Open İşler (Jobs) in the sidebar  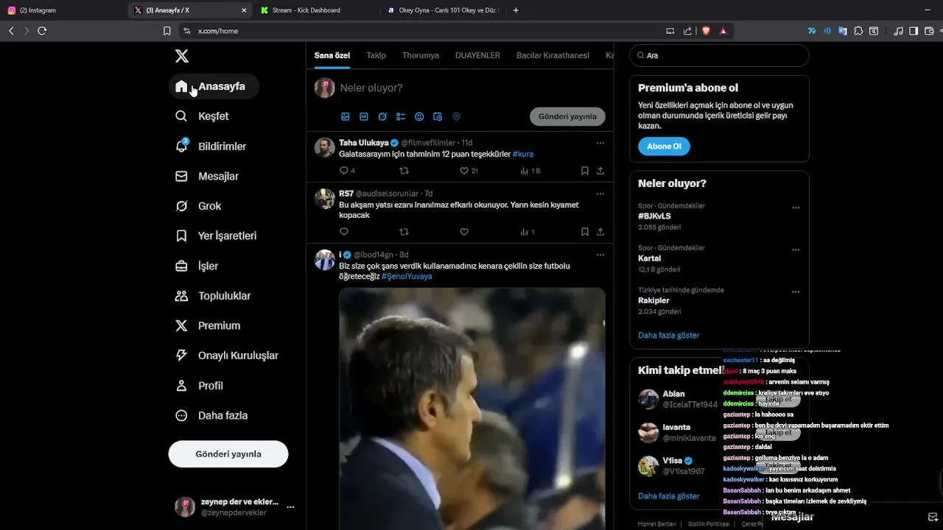[x=197, y=266]
